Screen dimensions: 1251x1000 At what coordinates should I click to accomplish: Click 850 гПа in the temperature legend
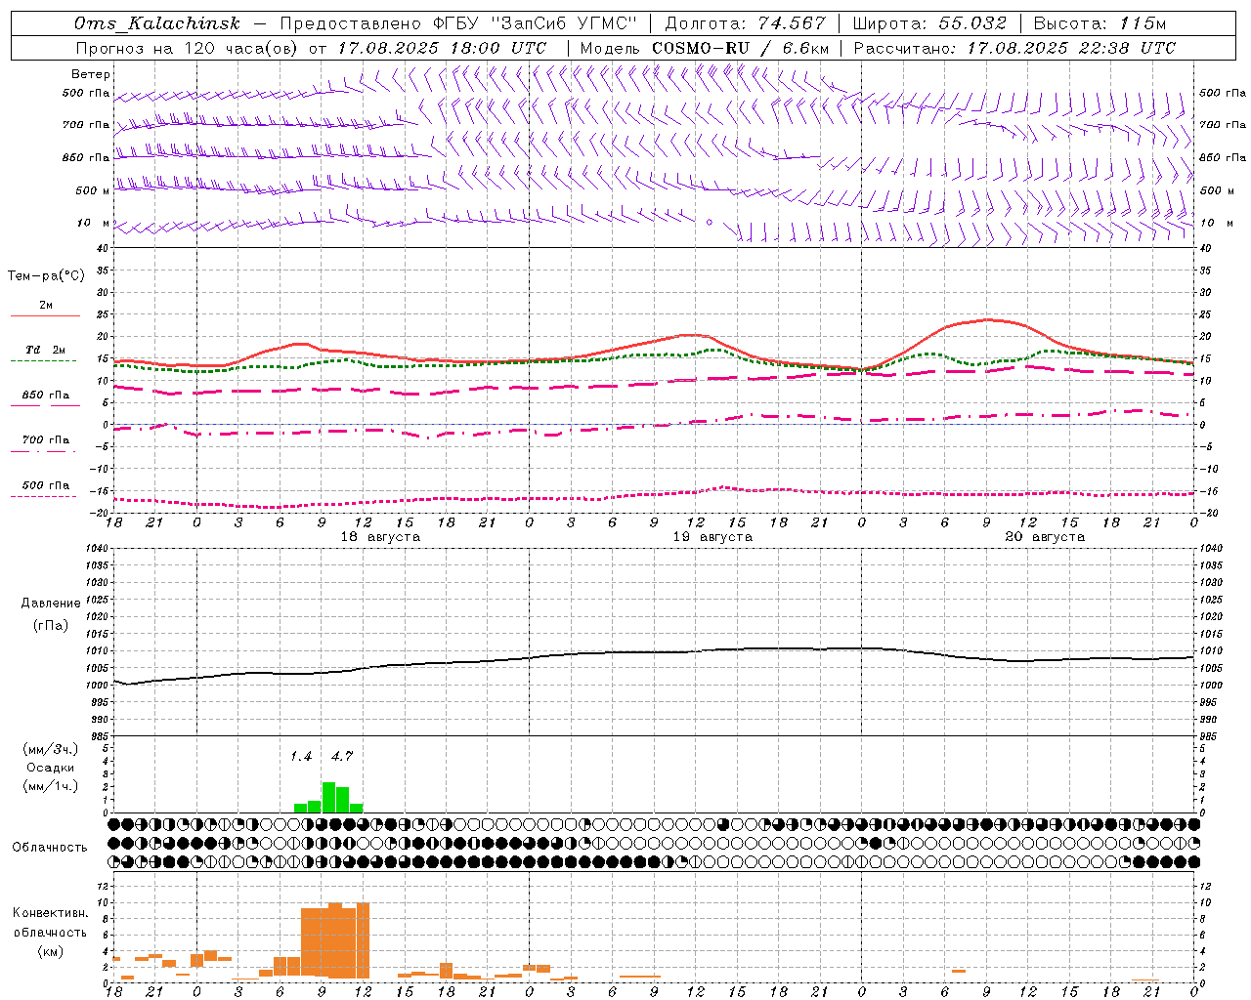pos(46,396)
